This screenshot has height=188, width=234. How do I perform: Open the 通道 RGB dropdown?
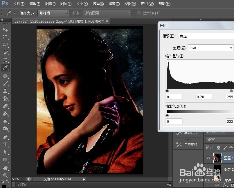(211, 48)
